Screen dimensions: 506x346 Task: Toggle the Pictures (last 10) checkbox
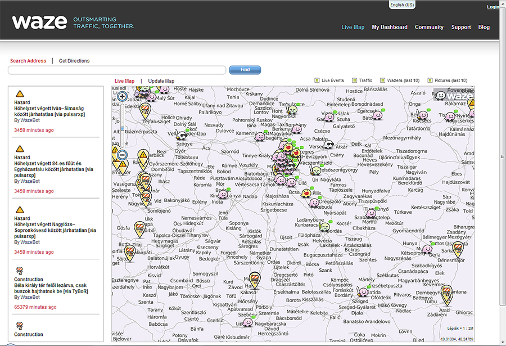click(430, 80)
